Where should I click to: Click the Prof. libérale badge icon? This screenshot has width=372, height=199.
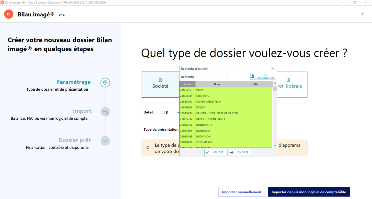pos(288,80)
